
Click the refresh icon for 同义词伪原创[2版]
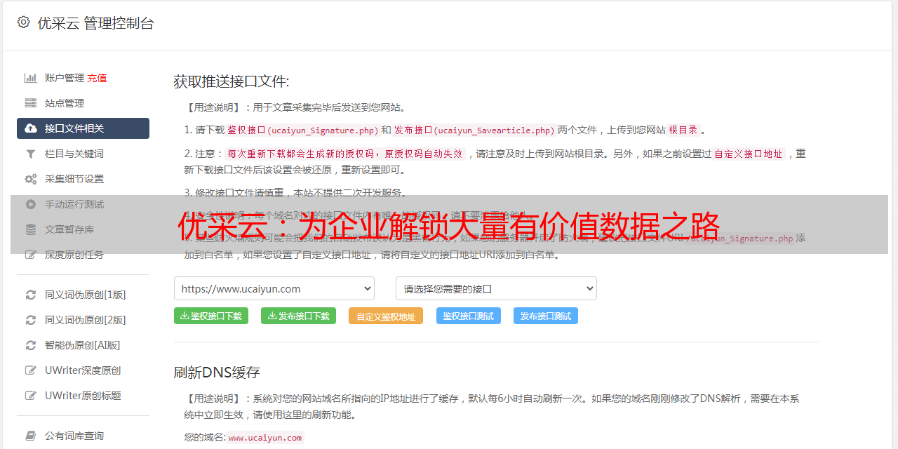[x=31, y=320]
